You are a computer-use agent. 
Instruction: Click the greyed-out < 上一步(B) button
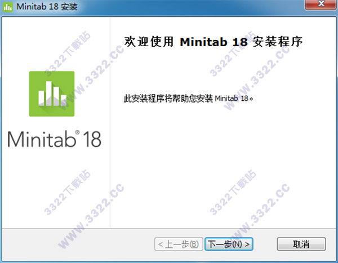179,244
